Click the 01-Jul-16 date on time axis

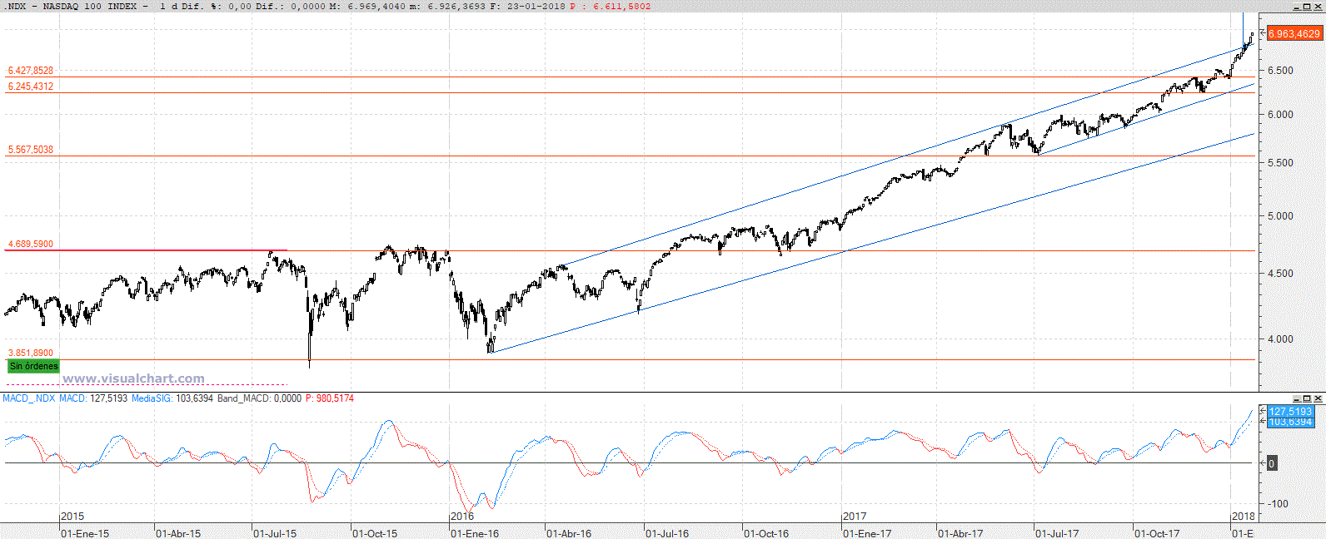pos(667,533)
